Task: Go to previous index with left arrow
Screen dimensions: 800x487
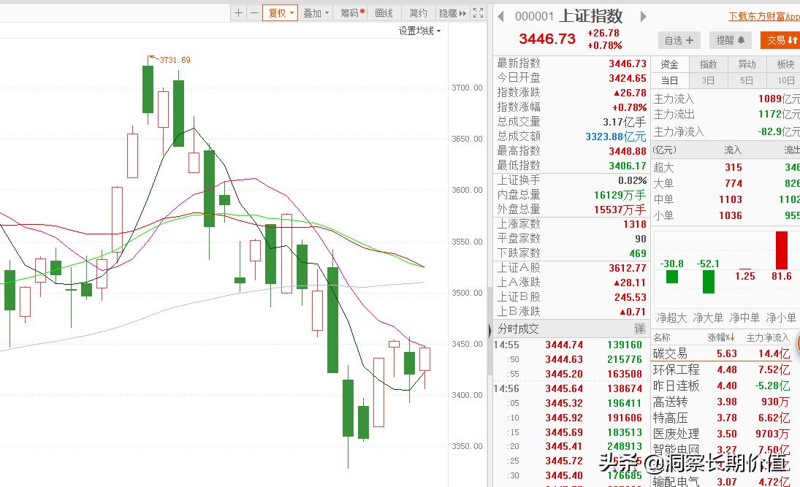Action: click(500, 16)
